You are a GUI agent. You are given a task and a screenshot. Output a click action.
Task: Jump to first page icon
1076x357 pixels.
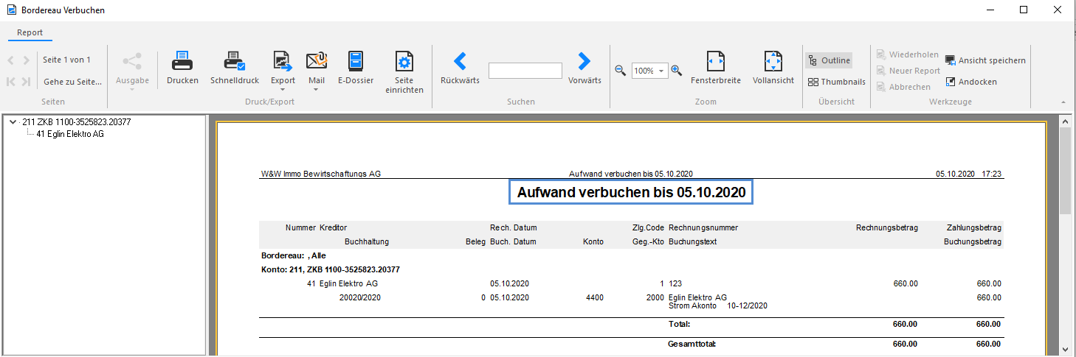pos(11,82)
